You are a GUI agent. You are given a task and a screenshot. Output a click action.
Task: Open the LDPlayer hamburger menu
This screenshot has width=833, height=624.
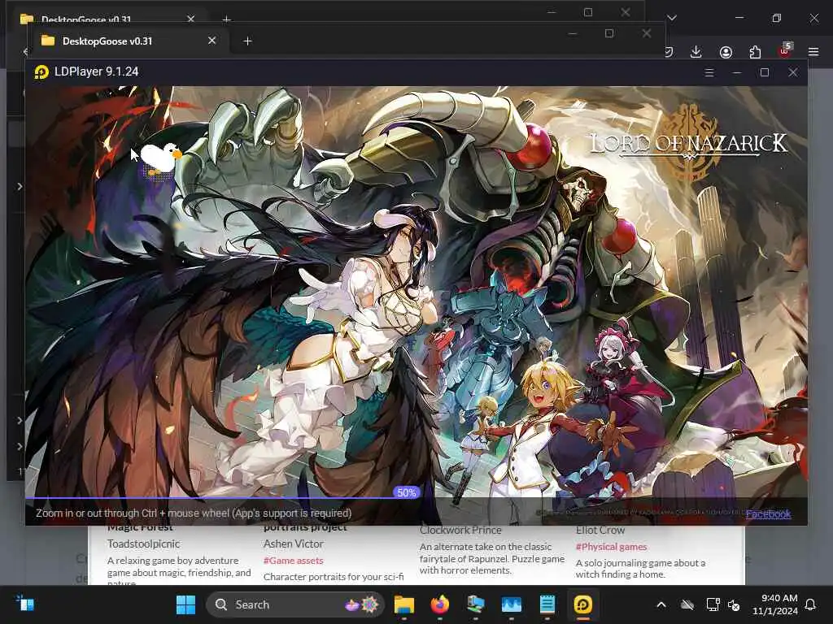709,72
